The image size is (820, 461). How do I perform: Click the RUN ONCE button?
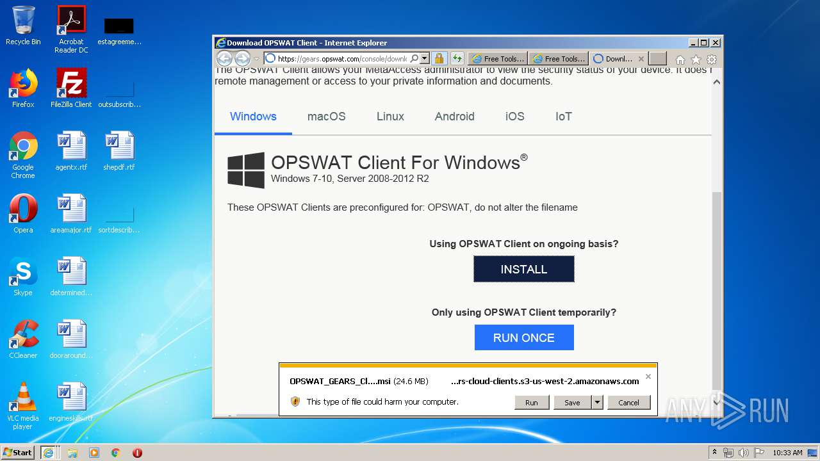(x=524, y=337)
